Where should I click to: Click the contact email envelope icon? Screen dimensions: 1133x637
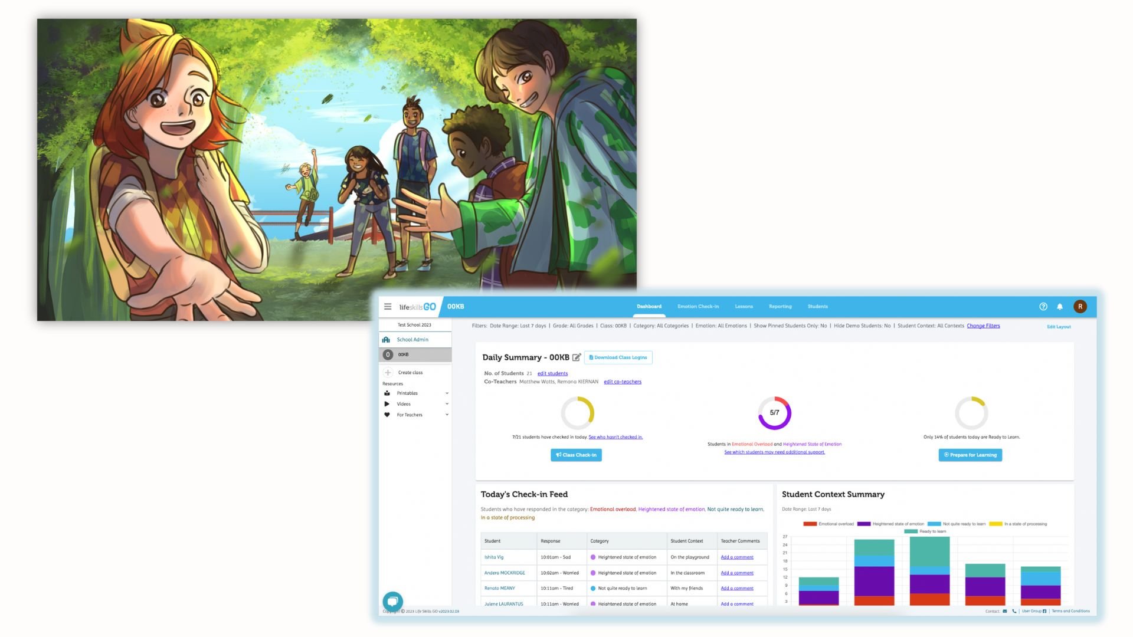pyautogui.click(x=1004, y=611)
